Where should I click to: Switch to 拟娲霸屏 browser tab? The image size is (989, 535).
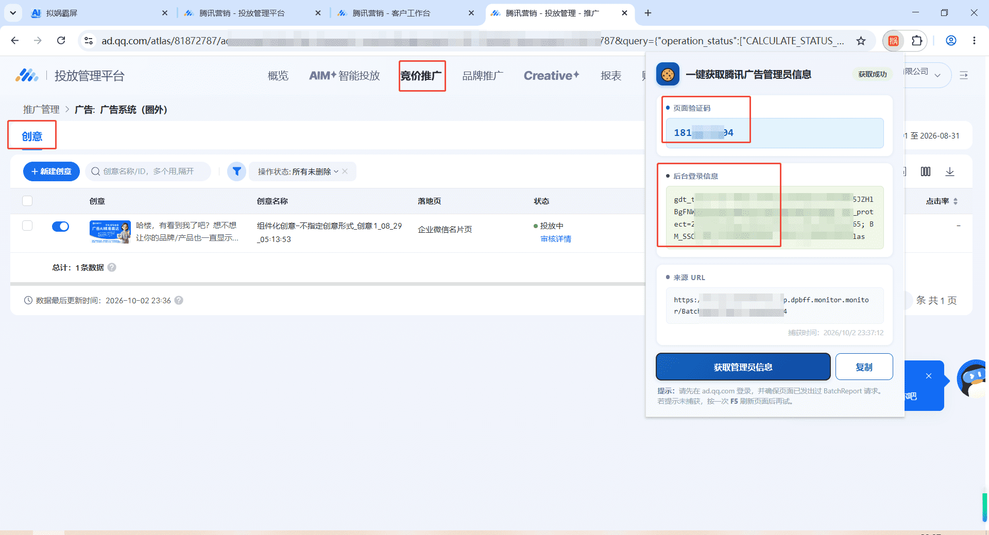click(99, 13)
